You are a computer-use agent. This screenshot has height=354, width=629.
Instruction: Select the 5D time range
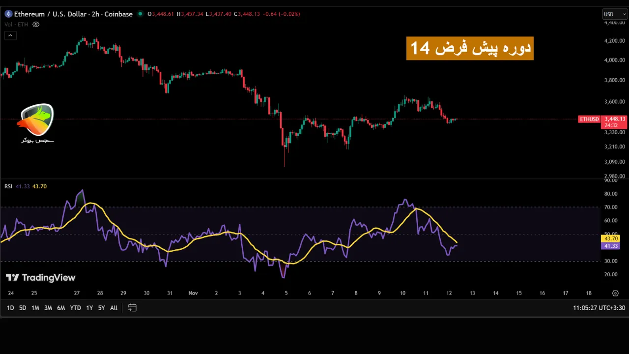(23, 308)
